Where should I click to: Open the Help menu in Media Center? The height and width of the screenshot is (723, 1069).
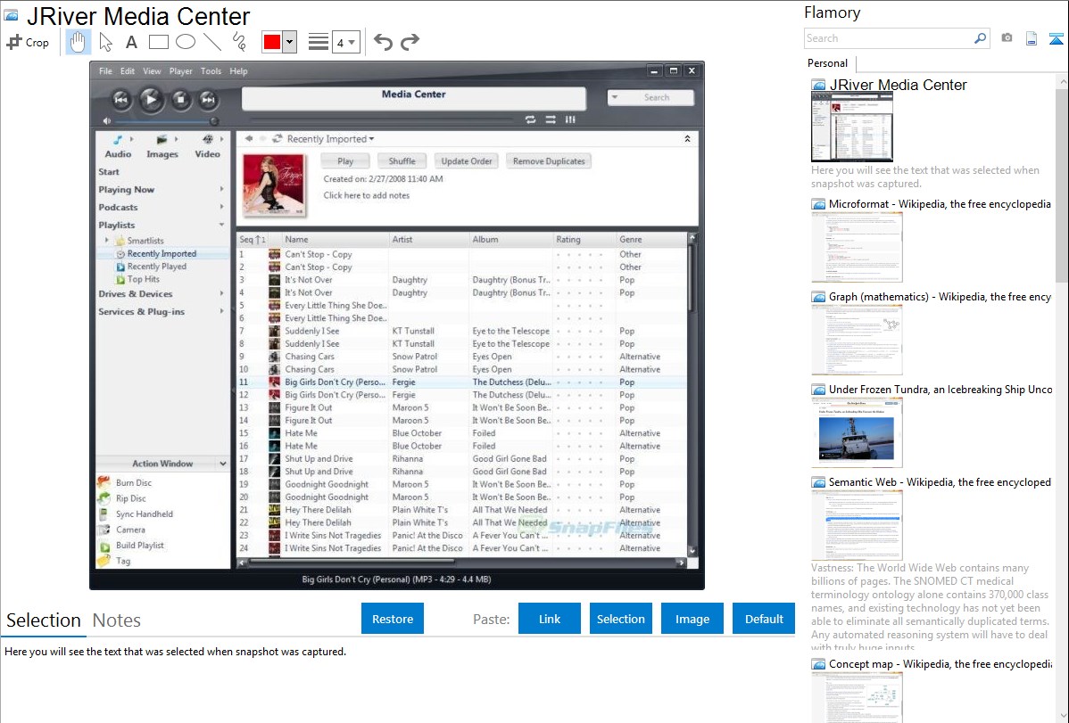[238, 70]
